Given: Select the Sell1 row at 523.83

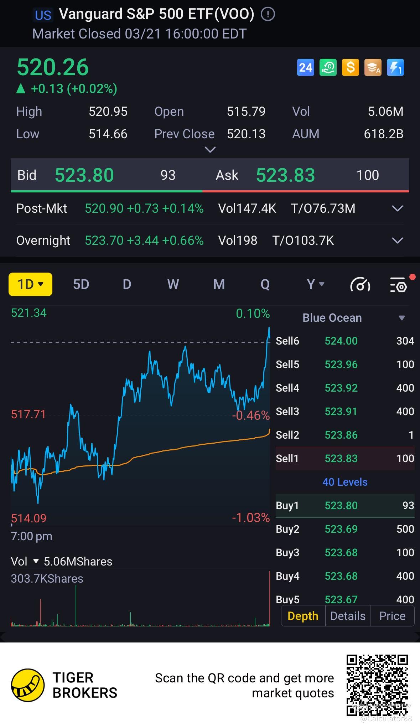Looking at the screenshot, I should (345, 459).
